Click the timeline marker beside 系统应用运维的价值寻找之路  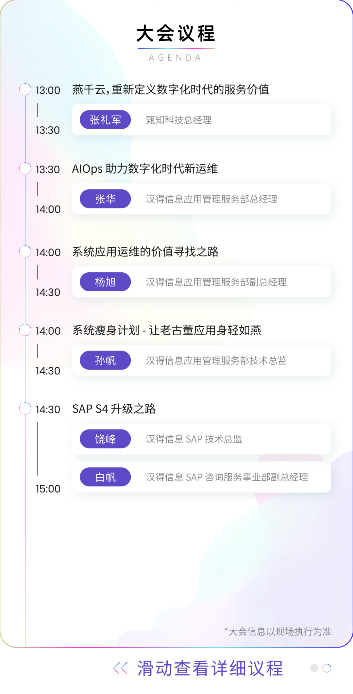pyautogui.click(x=25, y=251)
